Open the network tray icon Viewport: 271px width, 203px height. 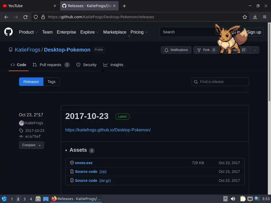click(250, 199)
